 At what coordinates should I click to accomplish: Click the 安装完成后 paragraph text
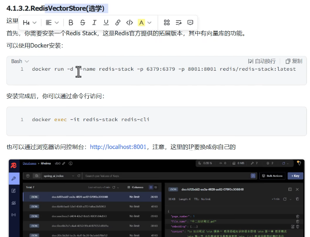(x=55, y=96)
